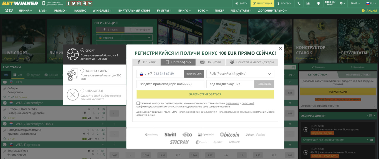The image size is (379, 159).
Task: Click the casino chips bonus icon
Action: (73, 75)
